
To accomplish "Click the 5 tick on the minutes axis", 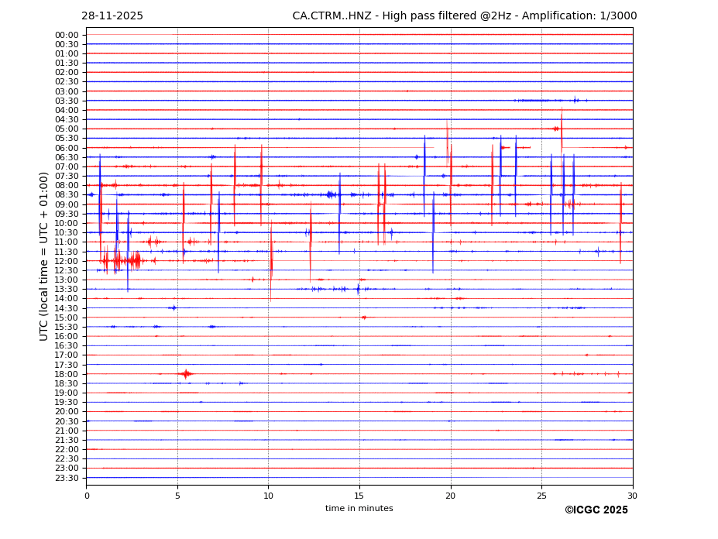I will click(x=177, y=496).
